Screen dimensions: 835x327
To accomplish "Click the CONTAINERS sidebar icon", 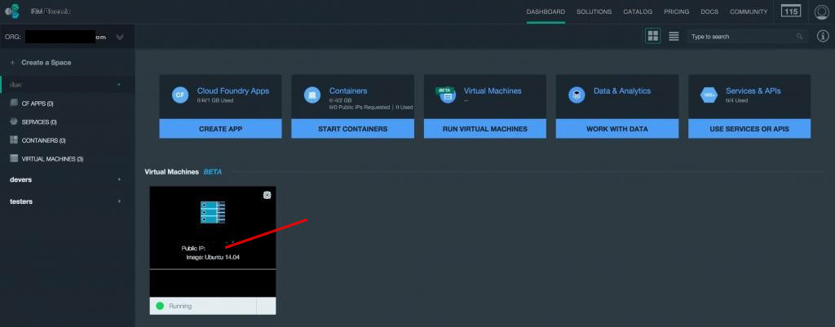I will point(14,140).
